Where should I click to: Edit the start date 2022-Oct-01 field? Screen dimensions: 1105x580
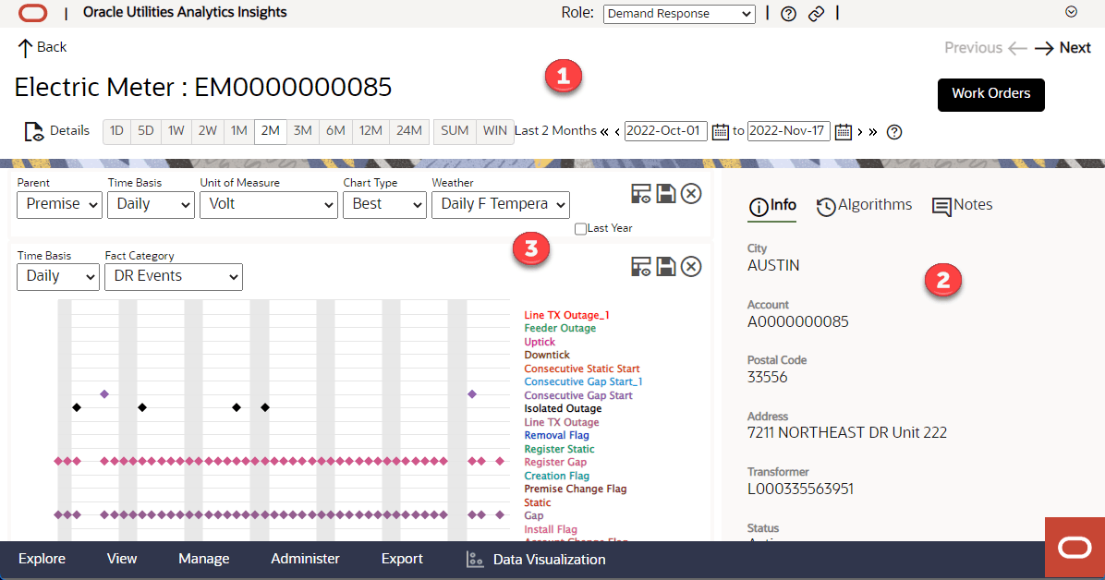tap(665, 131)
